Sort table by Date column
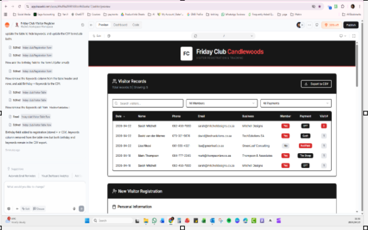Screen dimensions: 368x230 click(x=120, y=116)
